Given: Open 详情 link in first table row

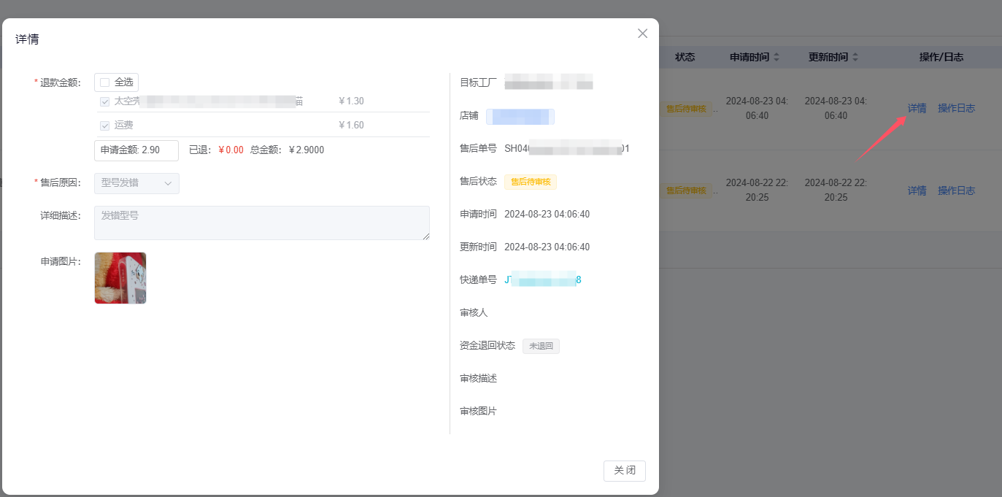Looking at the screenshot, I should pos(917,108).
